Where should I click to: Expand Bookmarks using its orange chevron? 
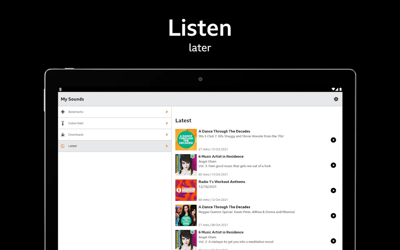pos(167,112)
